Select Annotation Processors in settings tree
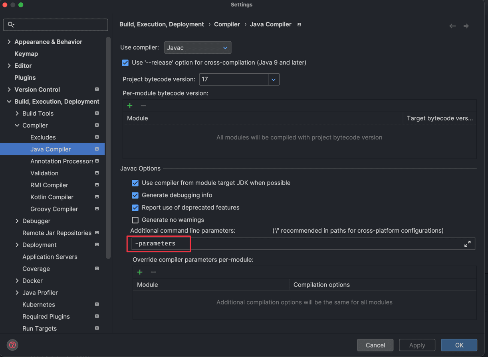The image size is (488, 357). pyautogui.click(x=61, y=161)
